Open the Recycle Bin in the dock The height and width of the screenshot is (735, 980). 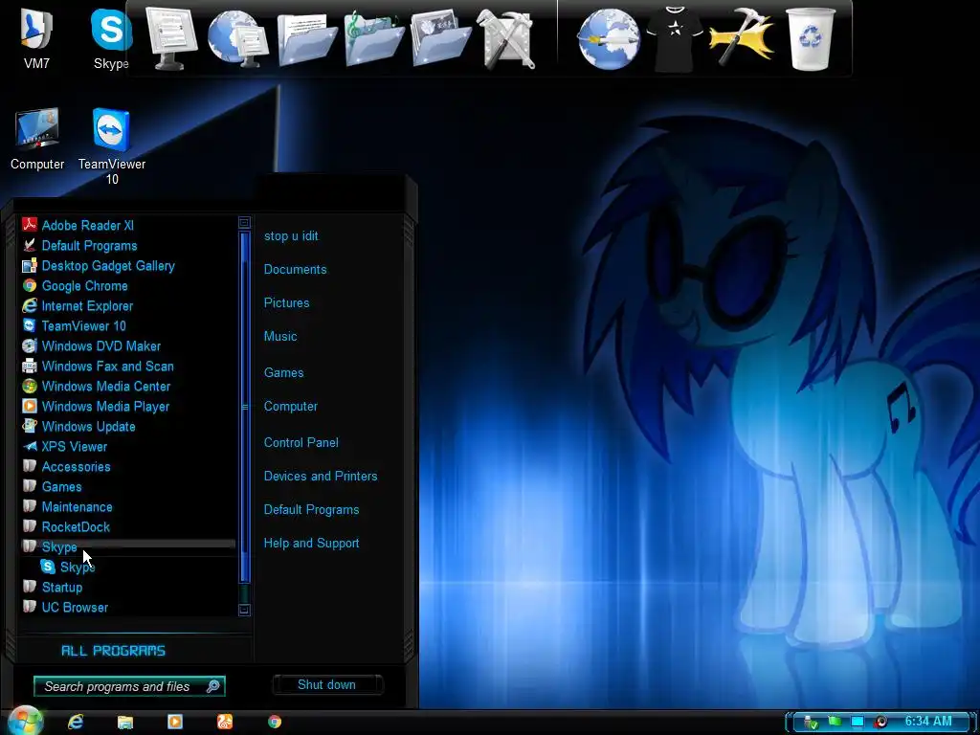[x=810, y=38]
